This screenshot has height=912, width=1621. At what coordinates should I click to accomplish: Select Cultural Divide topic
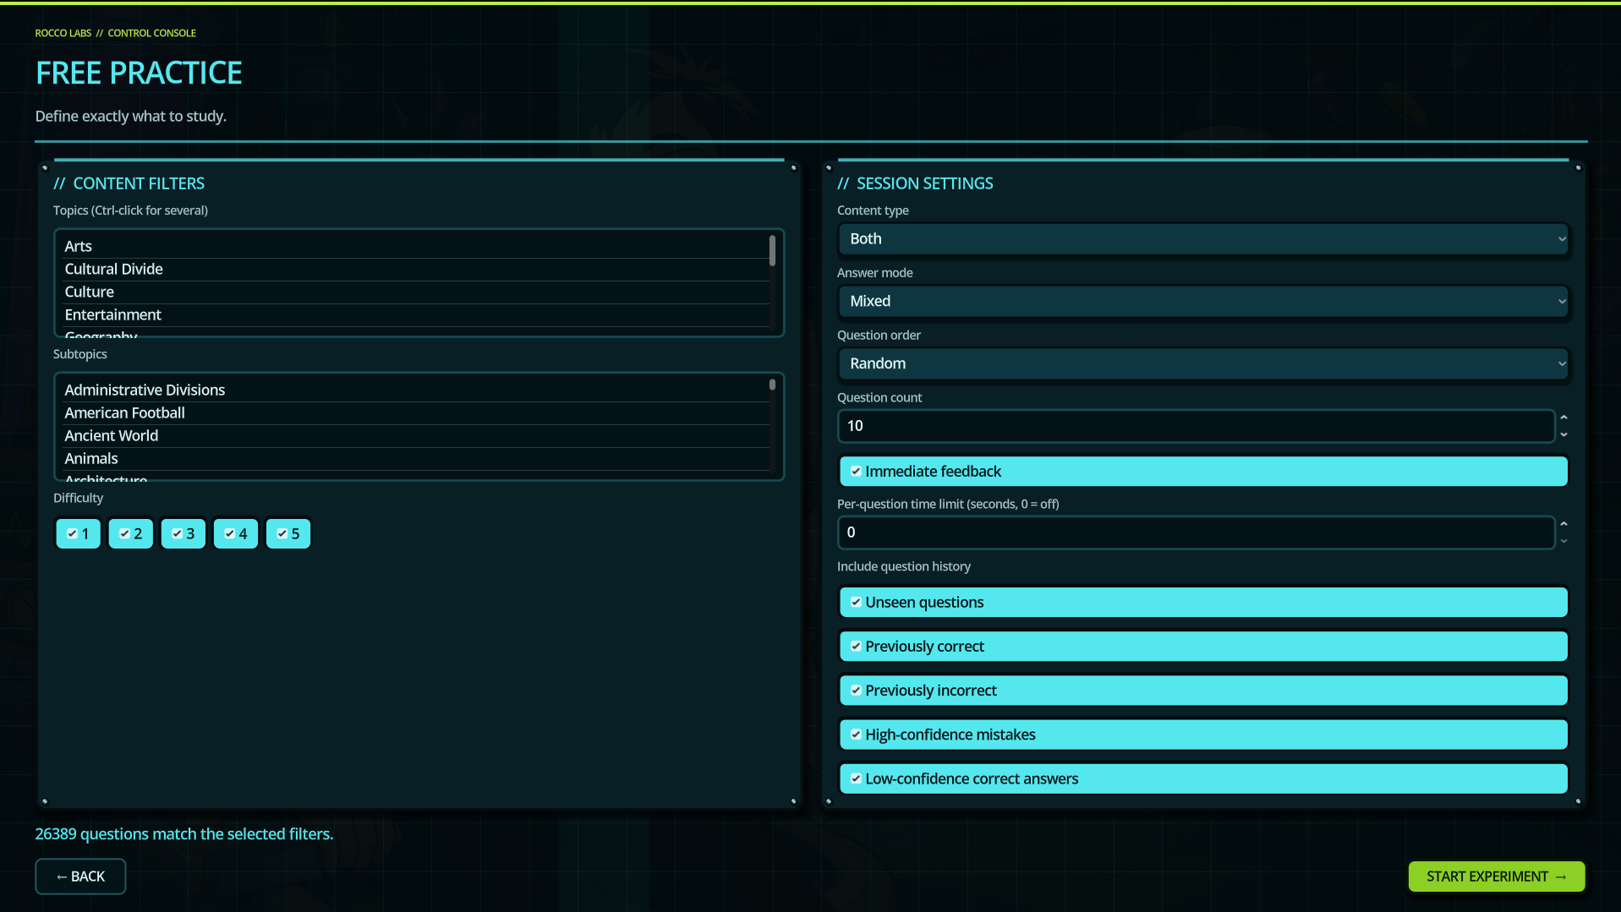(x=415, y=270)
